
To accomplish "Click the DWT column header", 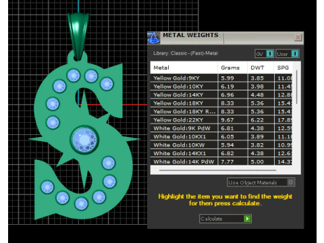I will click(x=261, y=67).
